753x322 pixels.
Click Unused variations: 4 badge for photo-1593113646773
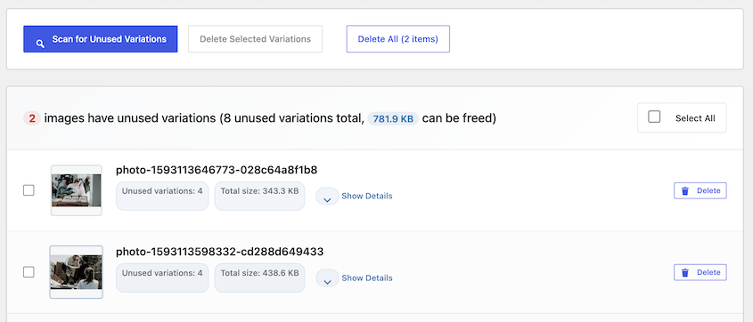pyautogui.click(x=162, y=196)
